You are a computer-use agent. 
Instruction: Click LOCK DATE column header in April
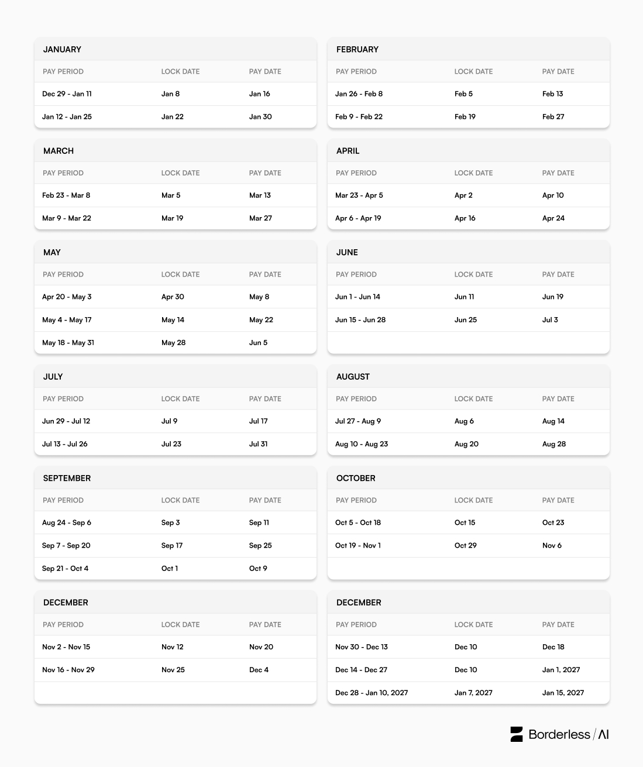point(473,173)
